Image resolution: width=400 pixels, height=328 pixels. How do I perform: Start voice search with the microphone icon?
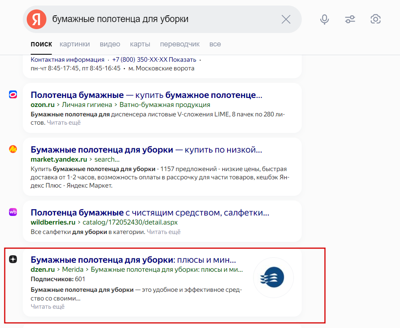[x=325, y=19]
